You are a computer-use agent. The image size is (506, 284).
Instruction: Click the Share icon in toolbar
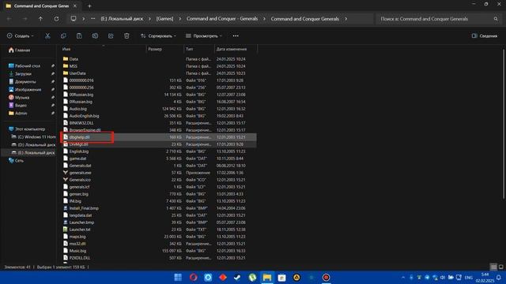pos(111,36)
